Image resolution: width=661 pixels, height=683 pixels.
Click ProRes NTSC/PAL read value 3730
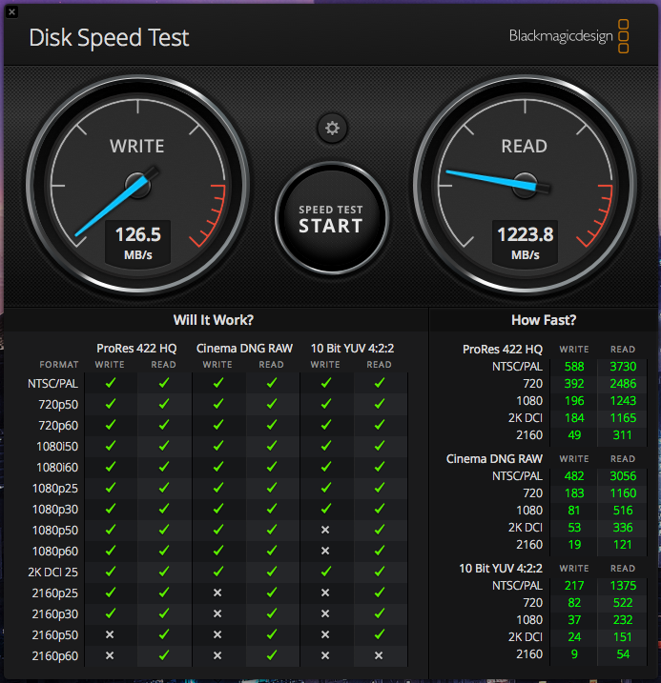(623, 367)
